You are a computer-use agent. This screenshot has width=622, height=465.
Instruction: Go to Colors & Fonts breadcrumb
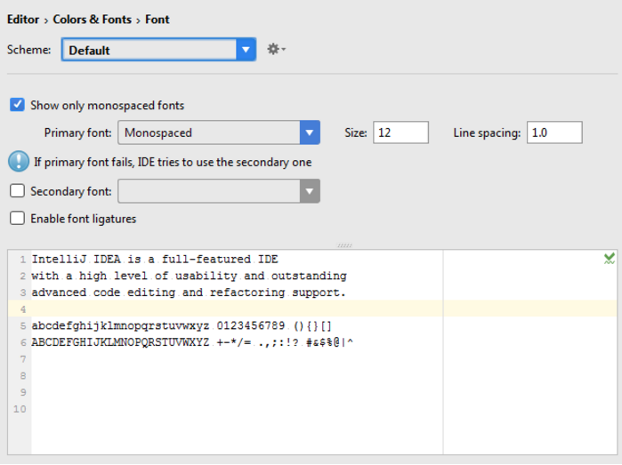click(x=92, y=19)
